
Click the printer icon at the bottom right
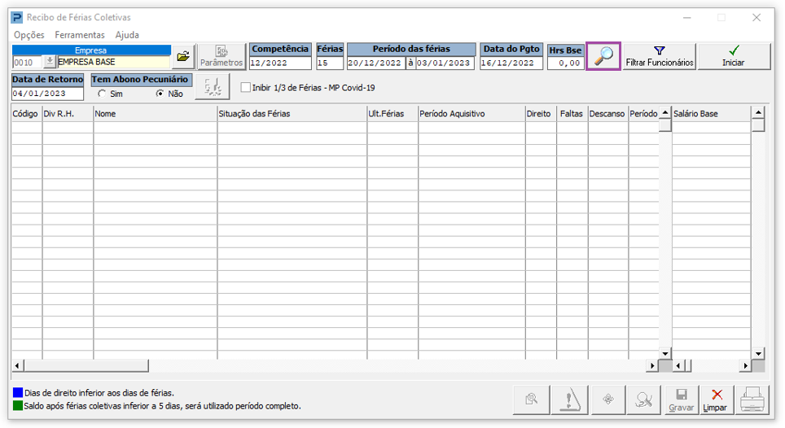coord(752,400)
